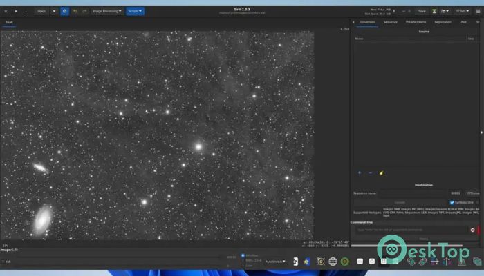This screenshot has height=276, width=484.
Task: Open the AutoStretch display mode dropdown
Action: (275, 262)
